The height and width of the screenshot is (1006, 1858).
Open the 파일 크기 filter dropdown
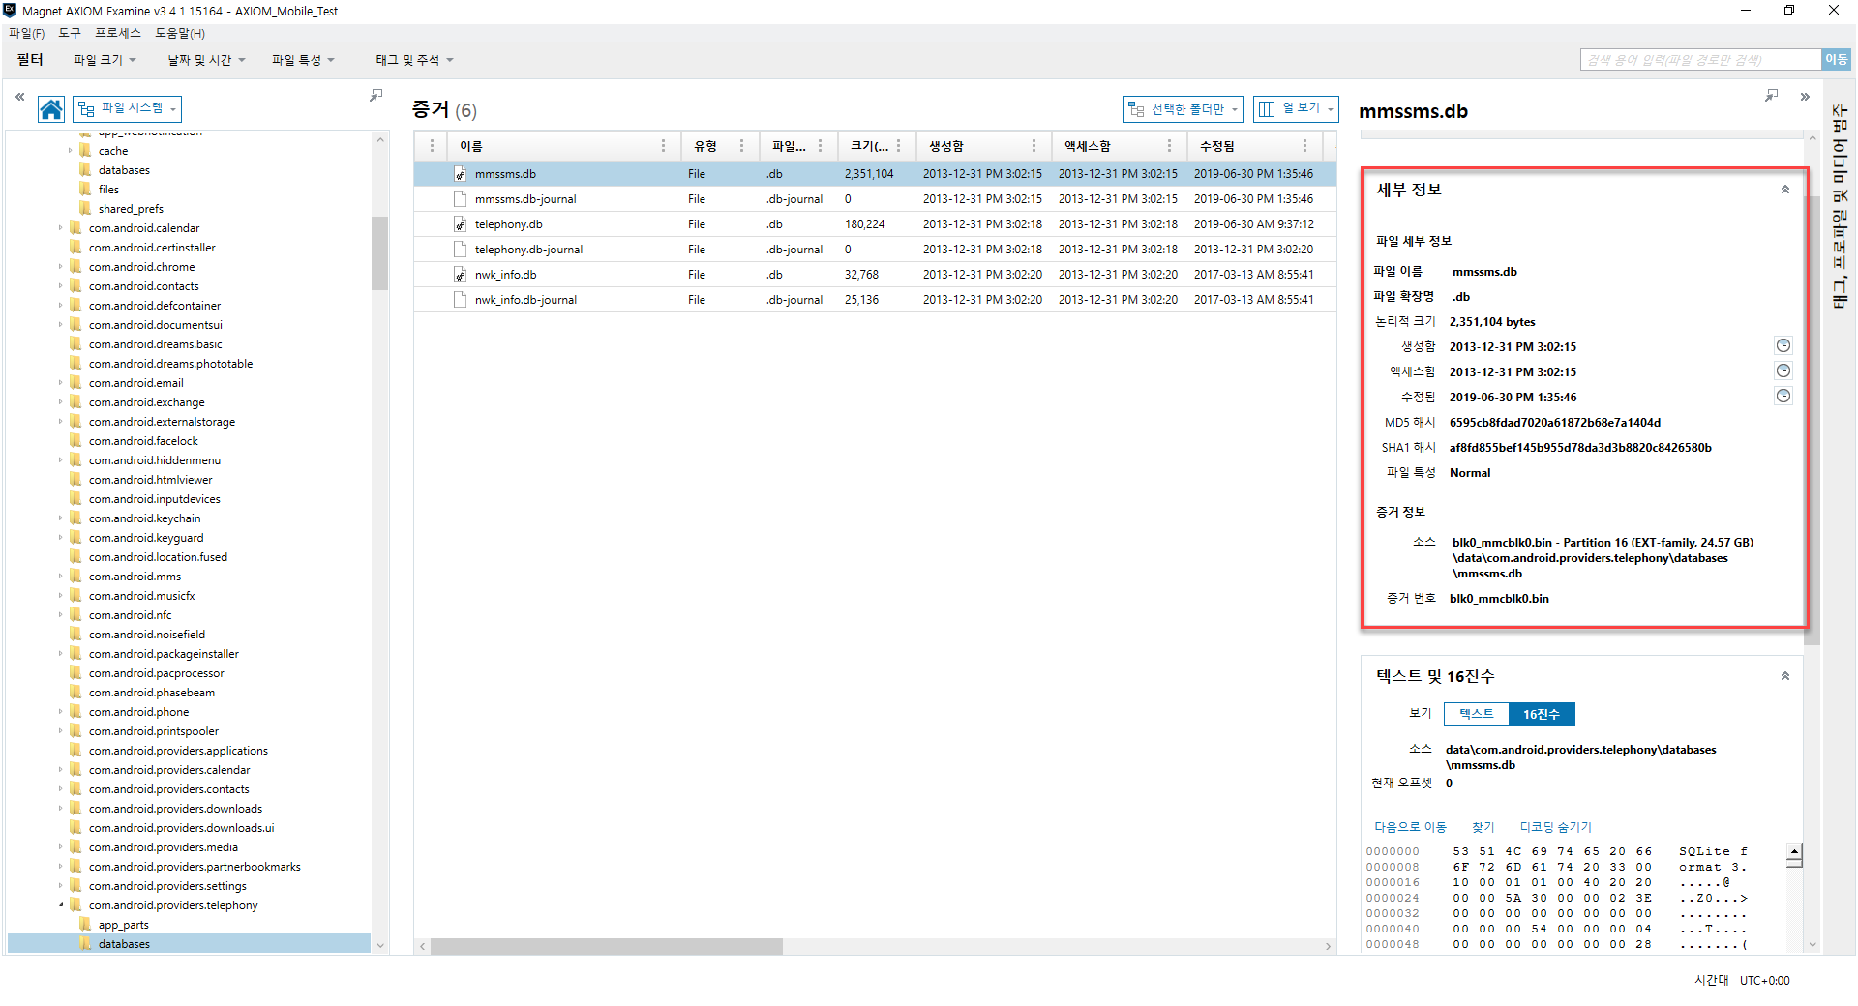105,60
